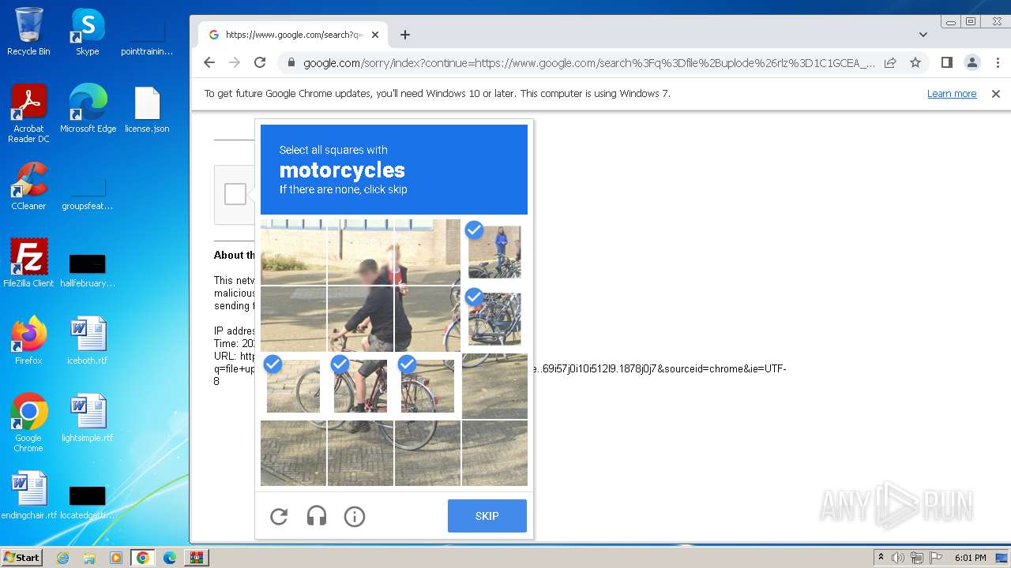The width and height of the screenshot is (1011, 568).
Task: Close the Google search tab
Action: (x=375, y=35)
